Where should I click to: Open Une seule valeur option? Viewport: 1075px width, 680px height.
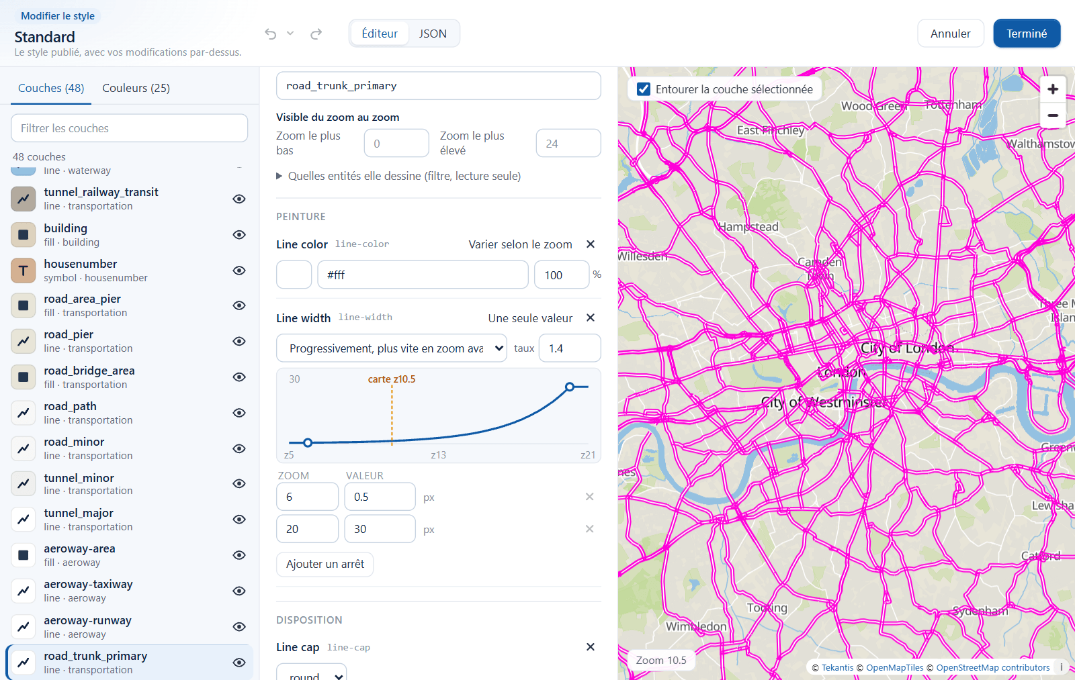[x=530, y=318]
